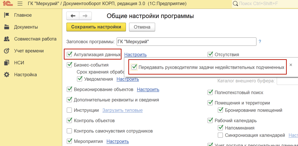Click the Учет времени clock icon
The image size is (298, 146).
[6, 51]
